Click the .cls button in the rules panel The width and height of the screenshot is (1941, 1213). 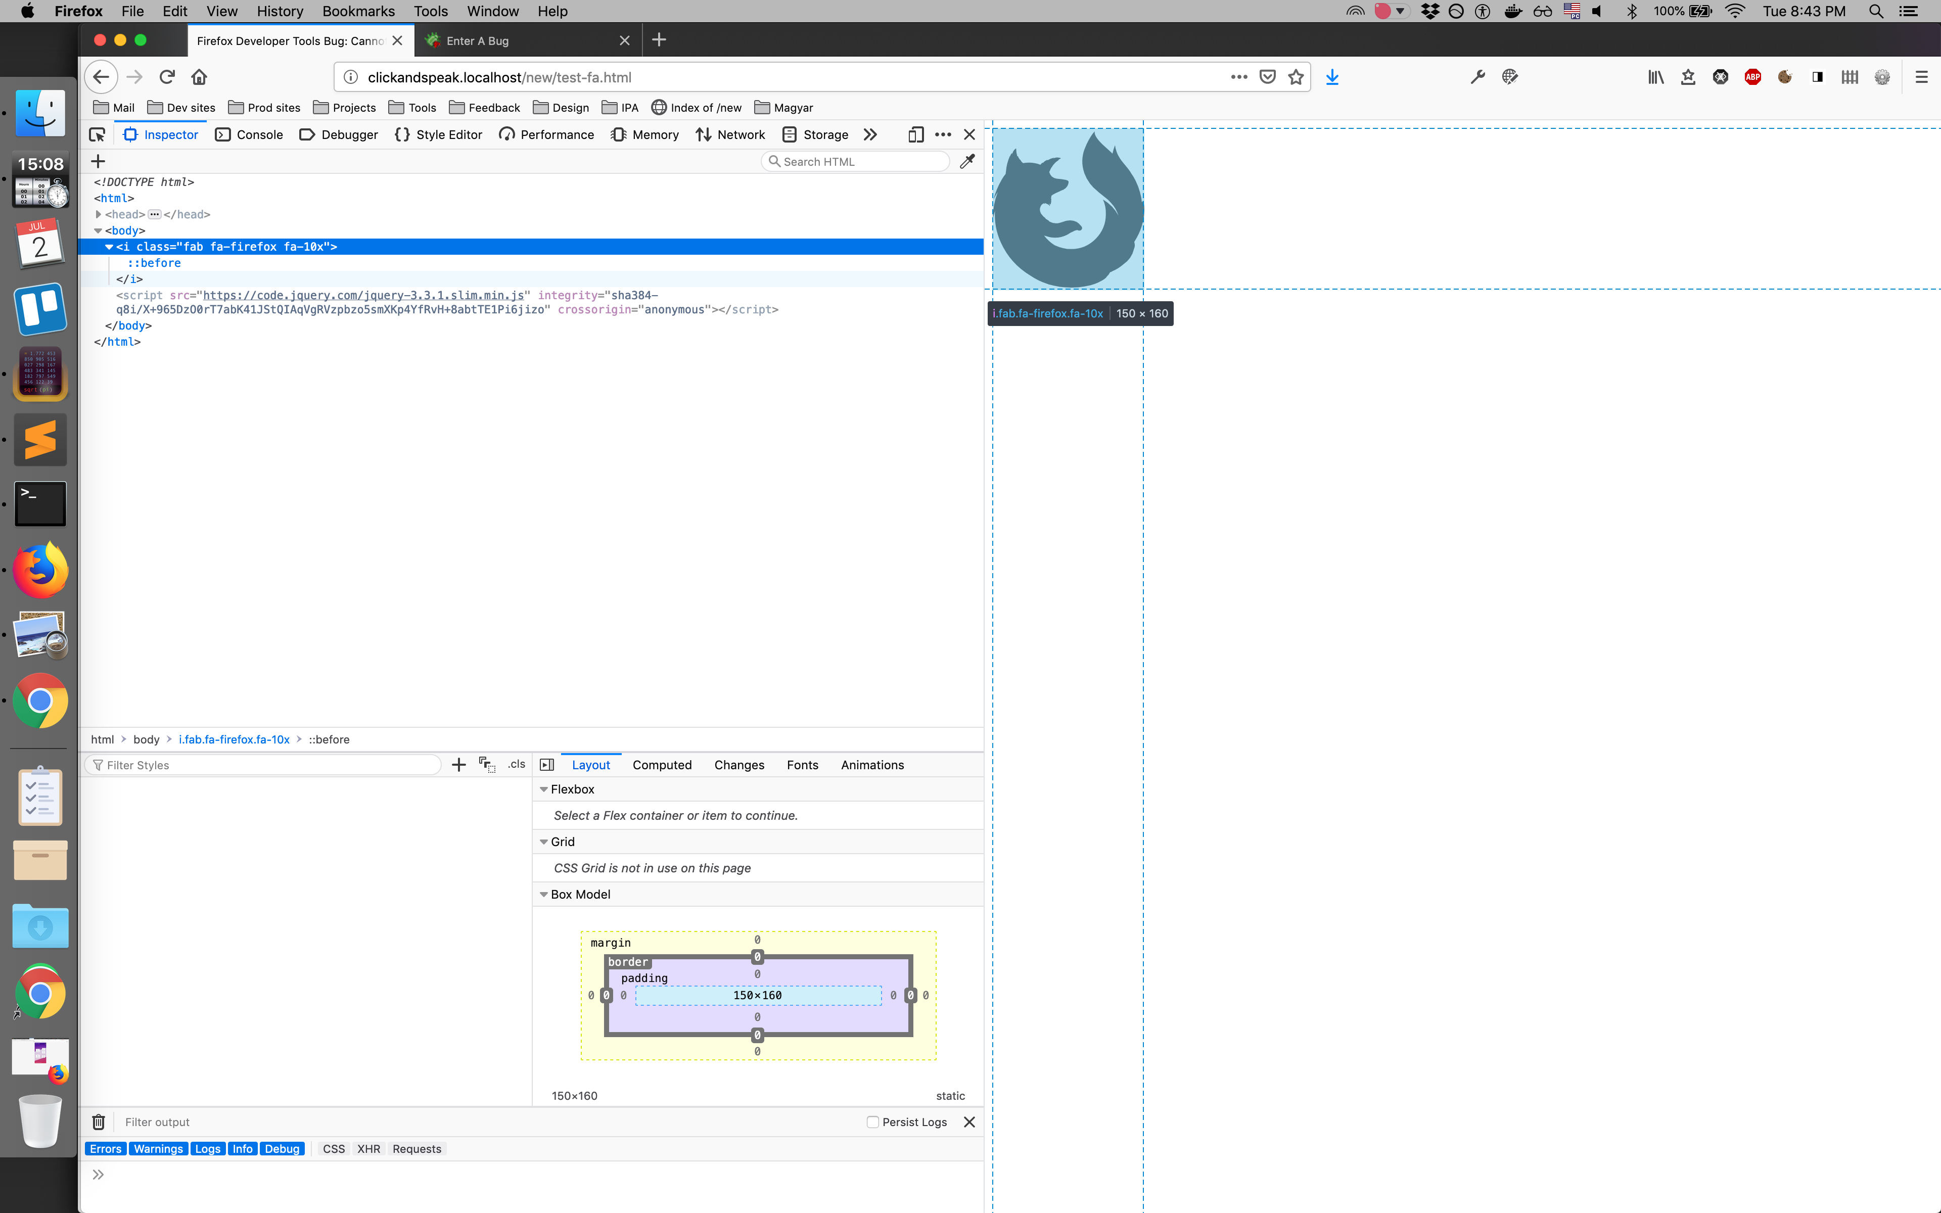[x=516, y=765]
